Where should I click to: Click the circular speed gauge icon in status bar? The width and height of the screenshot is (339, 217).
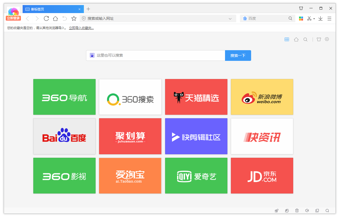click(287, 211)
